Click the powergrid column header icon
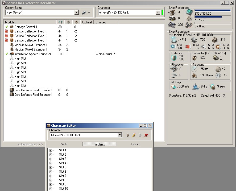Viewport: 236px width, 191px height. pos(68,22)
